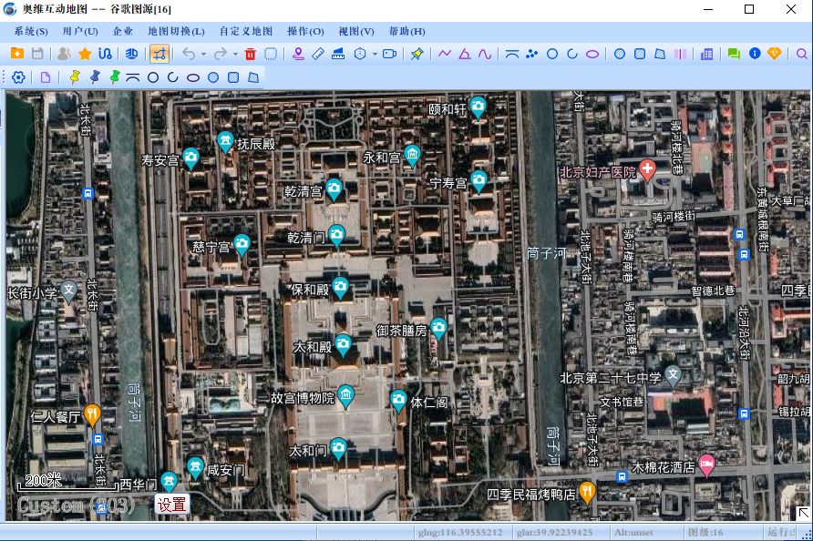Select the dotted rectangle selection tool
The image size is (813, 541).
pyautogui.click(x=271, y=54)
